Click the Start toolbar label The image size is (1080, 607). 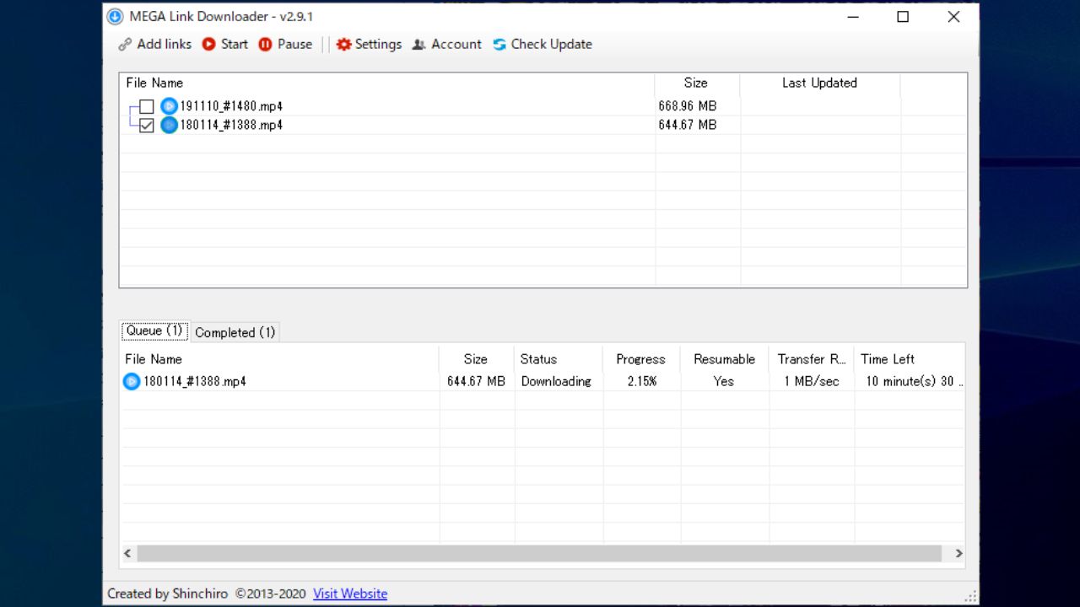(235, 44)
